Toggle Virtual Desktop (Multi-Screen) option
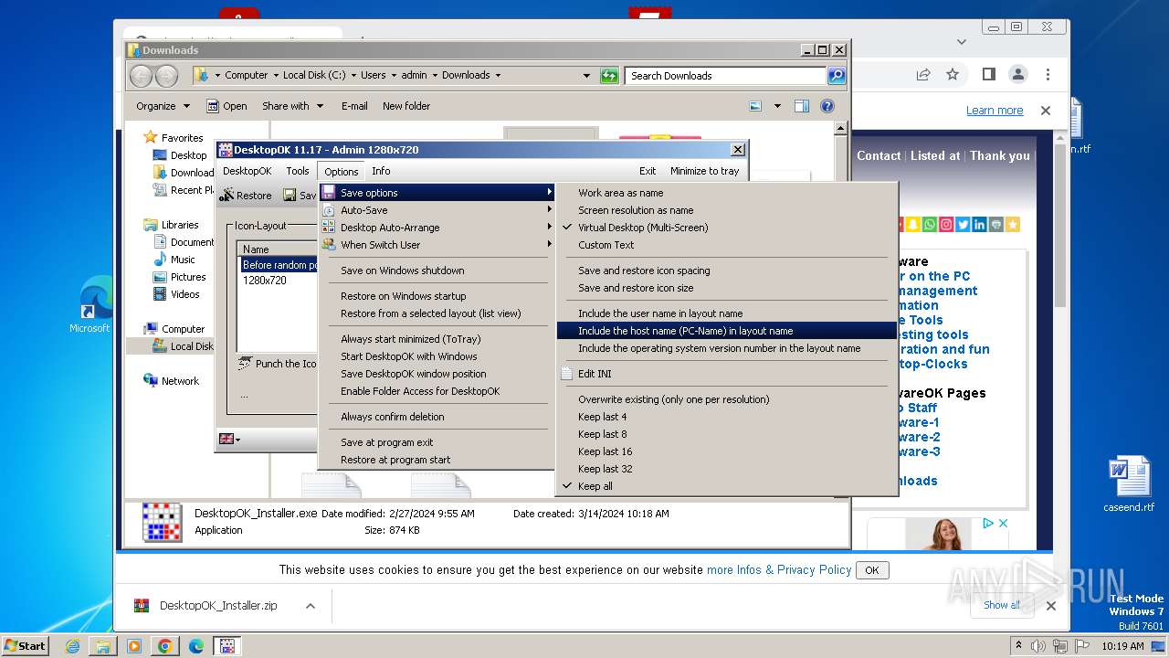 [x=726, y=228]
